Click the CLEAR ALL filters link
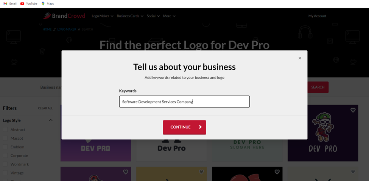Screen dimensions: 369x181 pos(45,108)
